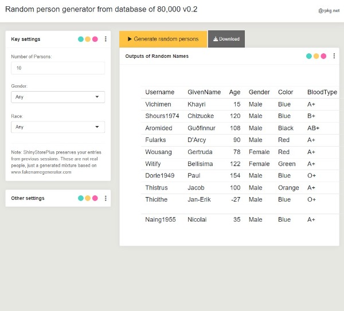Click pink dot in Key settings panel
344x311 pixels.
pyautogui.click(x=95, y=40)
